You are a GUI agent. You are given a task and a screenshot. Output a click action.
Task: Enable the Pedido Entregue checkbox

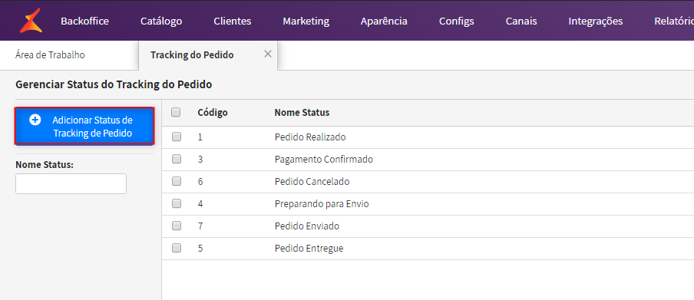(x=177, y=248)
